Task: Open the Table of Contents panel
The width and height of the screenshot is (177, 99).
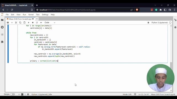Action: (x=2, y=35)
